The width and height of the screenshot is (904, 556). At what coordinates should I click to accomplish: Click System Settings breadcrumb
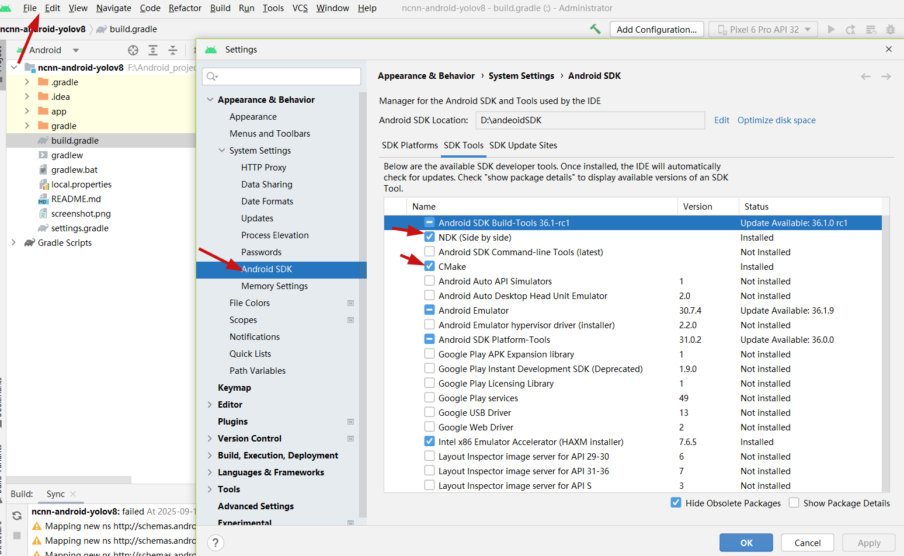pyautogui.click(x=521, y=76)
